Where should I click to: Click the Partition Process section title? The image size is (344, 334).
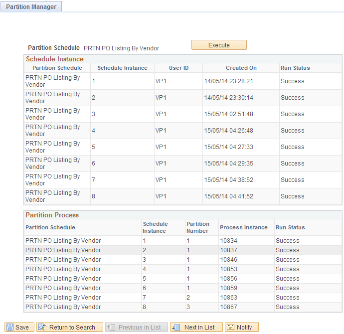click(52, 215)
